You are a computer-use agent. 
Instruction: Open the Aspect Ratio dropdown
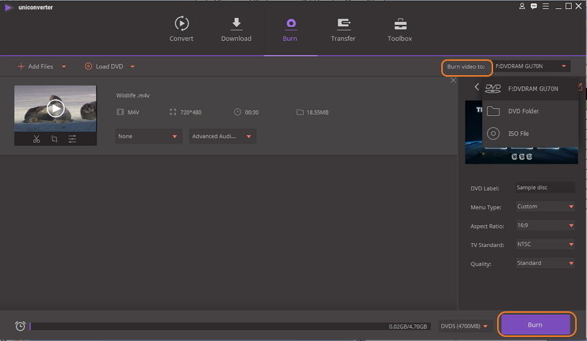[x=545, y=225]
